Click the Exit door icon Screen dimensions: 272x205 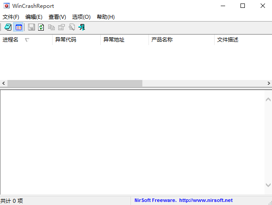82,27
